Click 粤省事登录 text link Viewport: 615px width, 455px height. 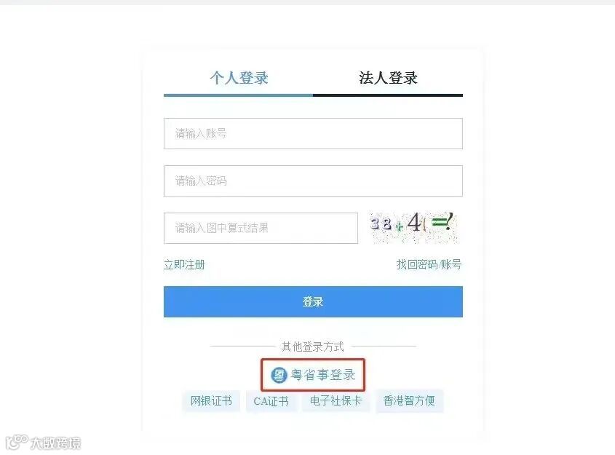[323, 375]
